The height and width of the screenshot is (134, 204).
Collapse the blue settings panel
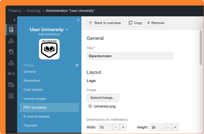click(x=78, y=20)
